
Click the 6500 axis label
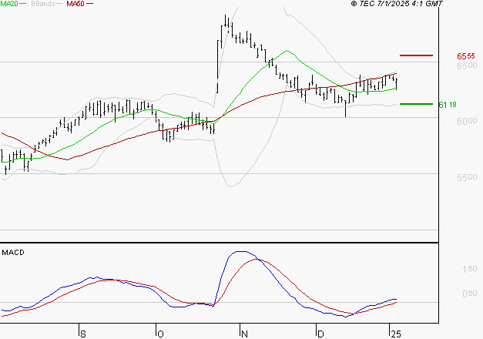point(467,65)
